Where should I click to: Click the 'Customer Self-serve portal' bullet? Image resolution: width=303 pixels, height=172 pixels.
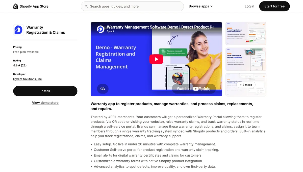coord(156,150)
